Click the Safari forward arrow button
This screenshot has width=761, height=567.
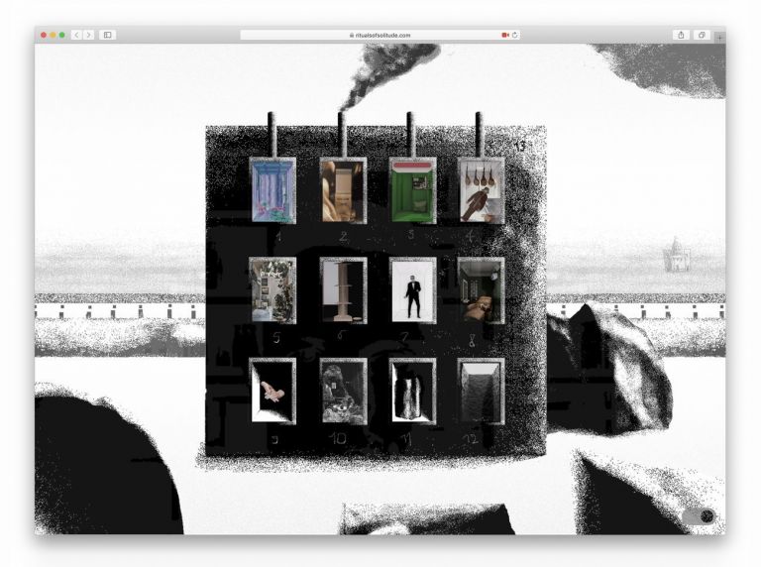click(88, 35)
